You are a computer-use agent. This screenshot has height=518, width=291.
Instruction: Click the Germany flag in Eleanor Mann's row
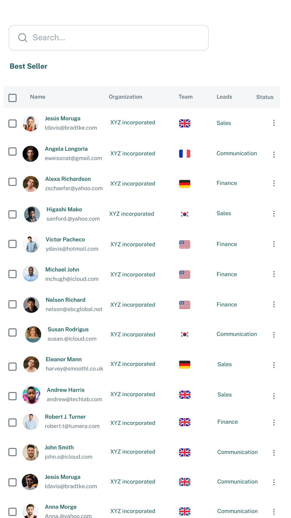pyautogui.click(x=185, y=365)
